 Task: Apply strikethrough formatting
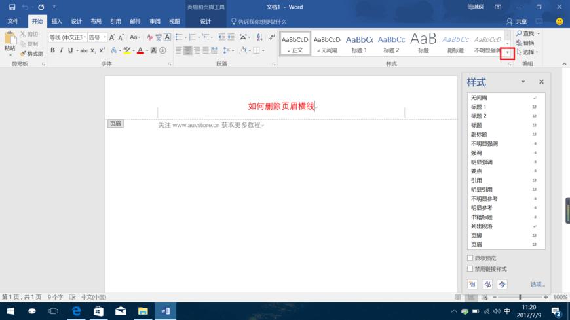click(84, 50)
